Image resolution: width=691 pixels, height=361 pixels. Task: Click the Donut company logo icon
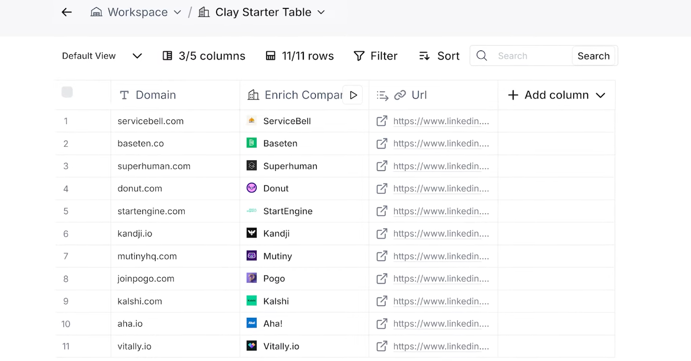(x=252, y=188)
